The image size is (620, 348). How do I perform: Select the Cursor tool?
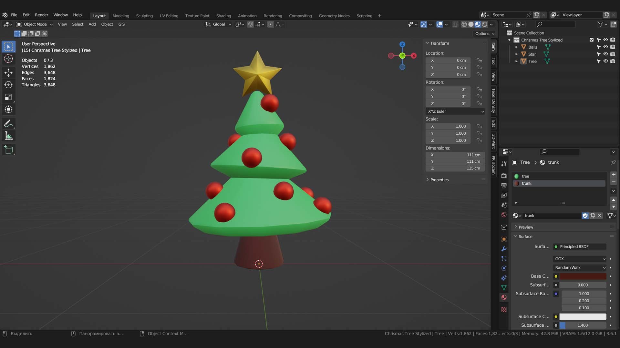coord(8,59)
